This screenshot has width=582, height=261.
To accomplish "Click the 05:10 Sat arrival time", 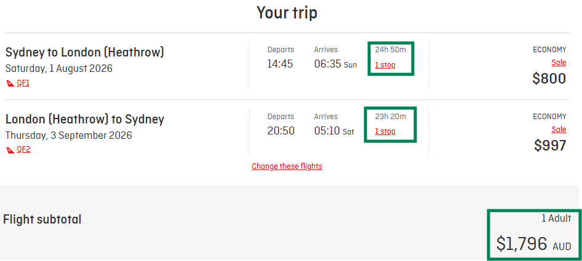I will click(335, 131).
